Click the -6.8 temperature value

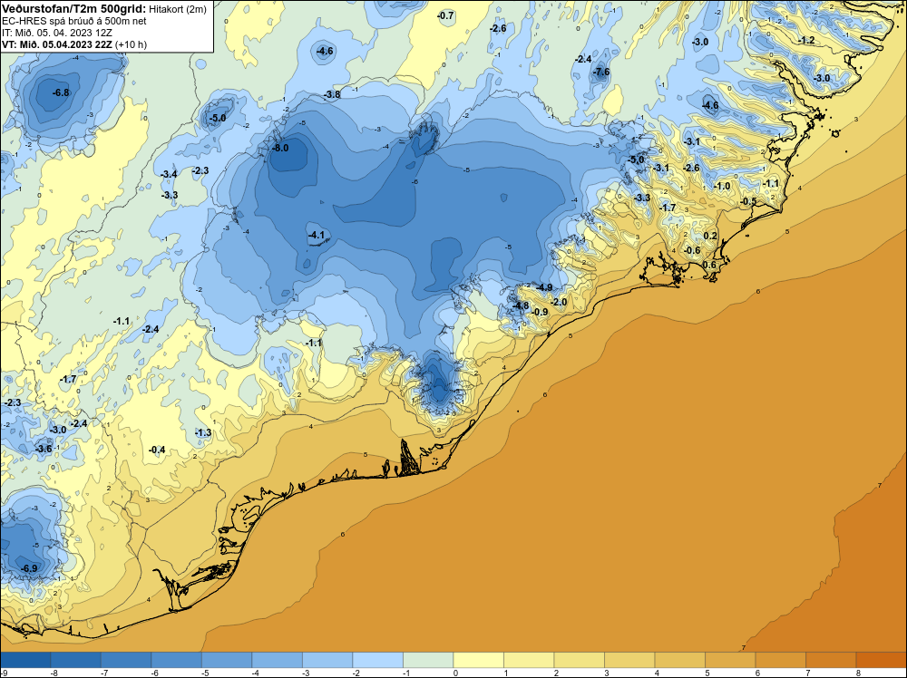click(x=61, y=92)
